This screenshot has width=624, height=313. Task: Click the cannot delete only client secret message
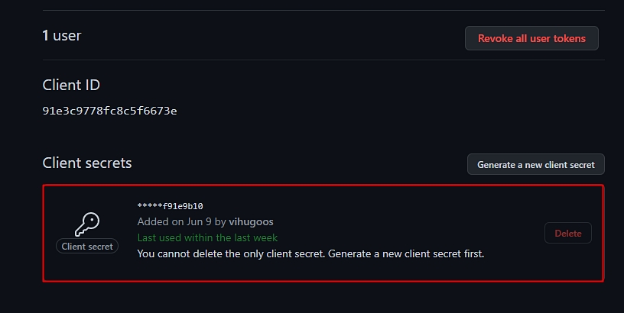tap(310, 253)
